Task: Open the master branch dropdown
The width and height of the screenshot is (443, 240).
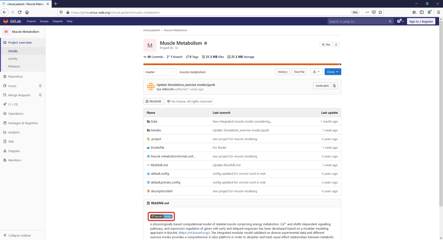Action: point(159,72)
